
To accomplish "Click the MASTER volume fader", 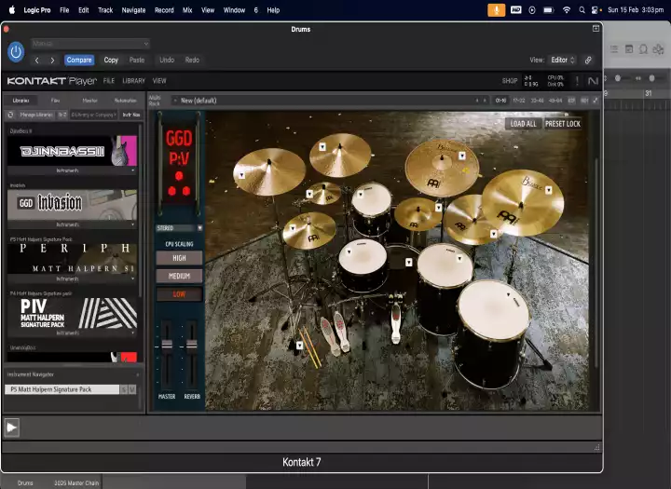I will pyautogui.click(x=167, y=344).
